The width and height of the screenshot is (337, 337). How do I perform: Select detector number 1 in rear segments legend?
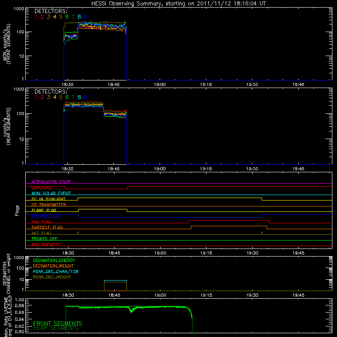pyautogui.click(x=36, y=97)
